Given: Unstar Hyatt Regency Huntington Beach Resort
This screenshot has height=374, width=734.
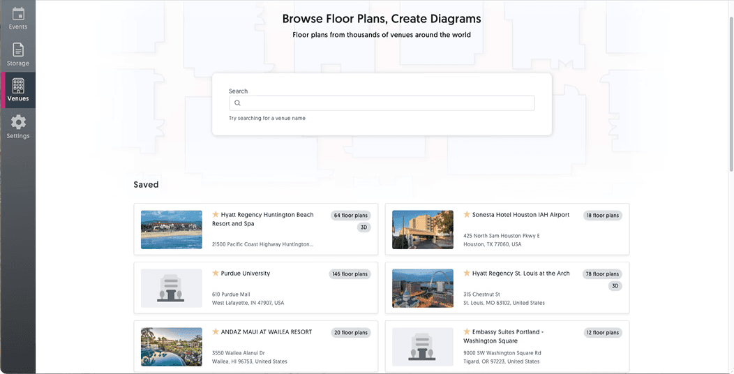Looking at the screenshot, I should tap(216, 214).
